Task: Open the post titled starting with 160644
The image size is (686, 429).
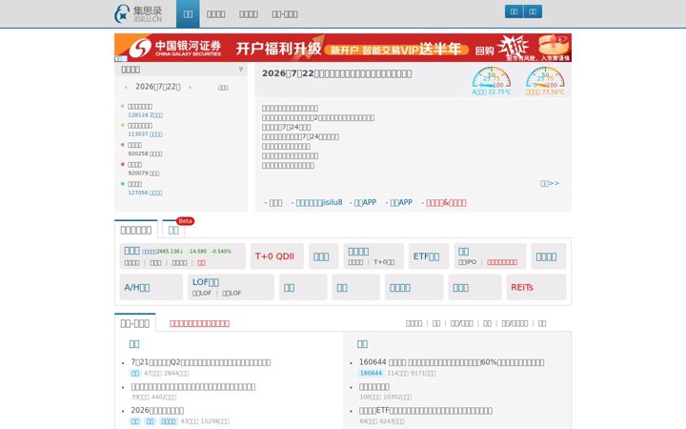Action: (x=452, y=362)
